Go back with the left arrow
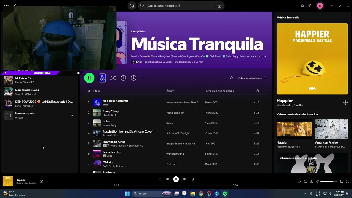352x198 pixels. pyautogui.click(x=15, y=5)
